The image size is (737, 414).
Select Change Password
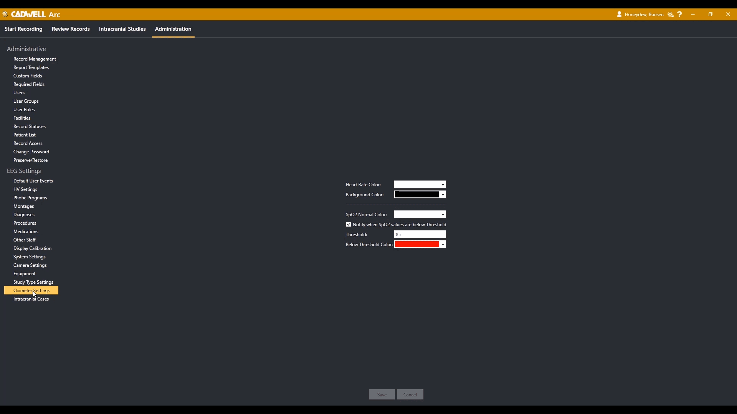(x=31, y=151)
